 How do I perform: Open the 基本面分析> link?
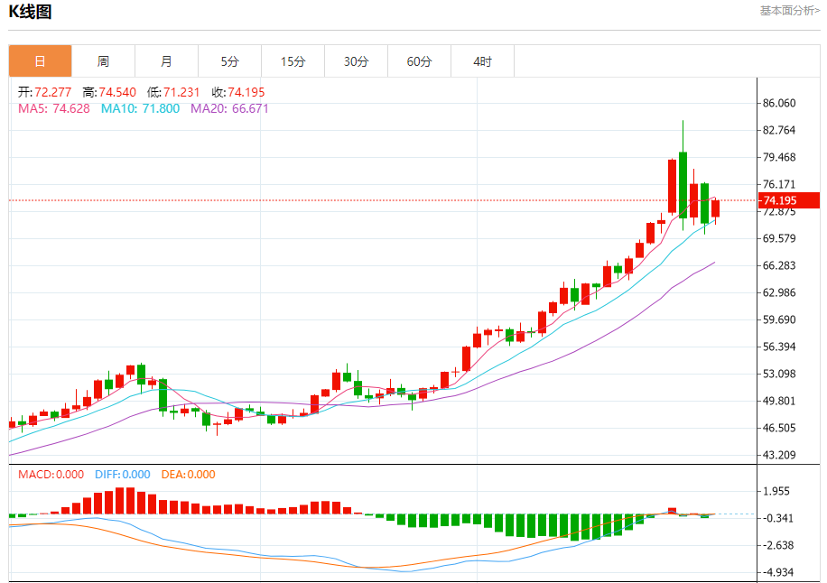click(790, 11)
